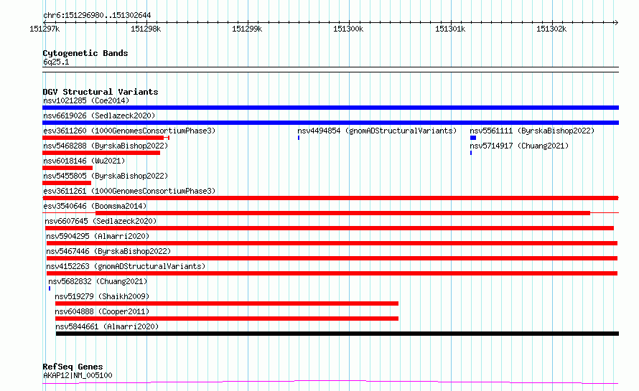639x391 pixels.
Task: Open nsv6607645 (Sedlazeck2020) label
Action: [101, 221]
